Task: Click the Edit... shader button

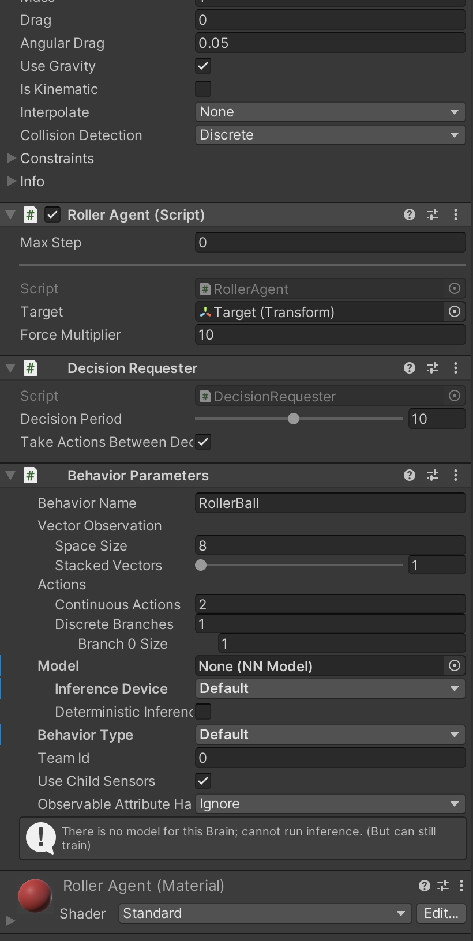Action: coord(441,913)
